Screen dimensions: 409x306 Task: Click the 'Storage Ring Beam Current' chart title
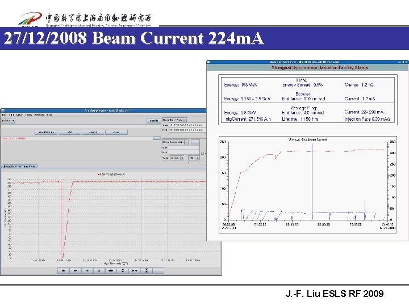[308, 139]
